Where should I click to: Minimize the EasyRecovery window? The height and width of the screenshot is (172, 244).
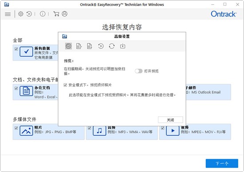point(213,4)
